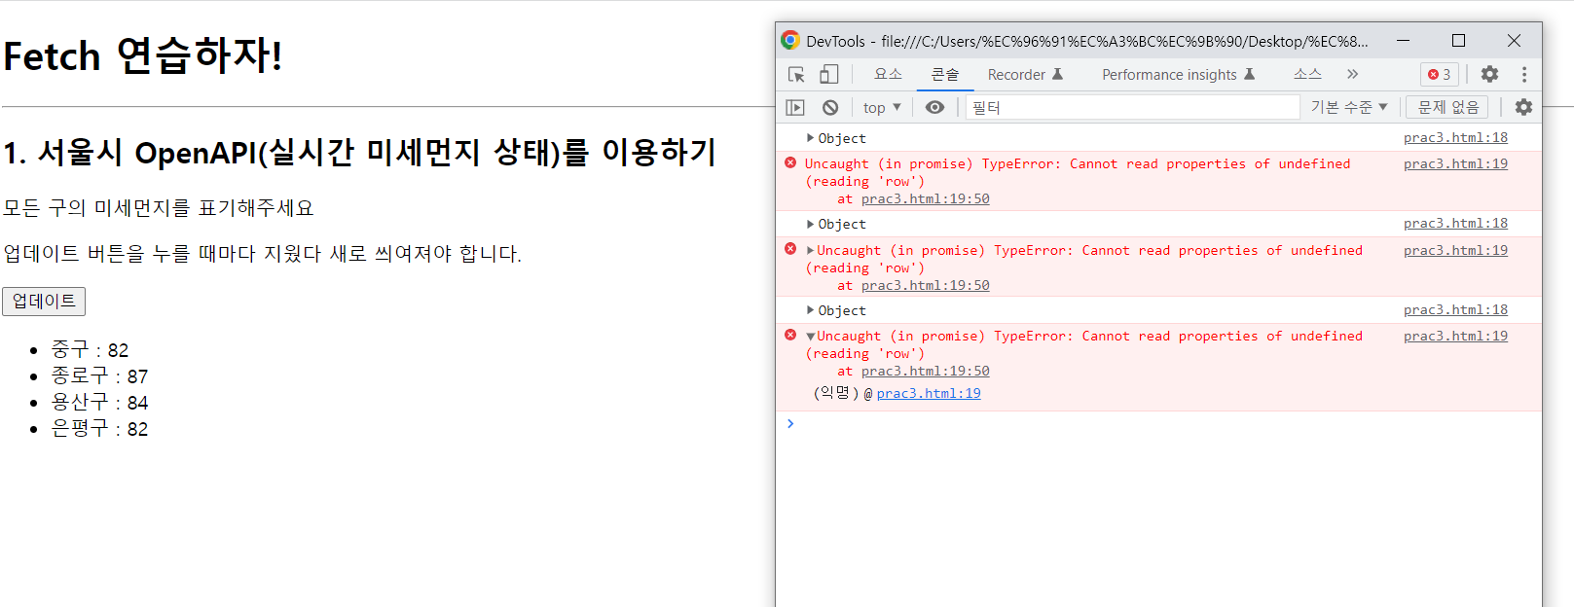
Task: Click the second error's red circle icon
Action: coord(790,249)
